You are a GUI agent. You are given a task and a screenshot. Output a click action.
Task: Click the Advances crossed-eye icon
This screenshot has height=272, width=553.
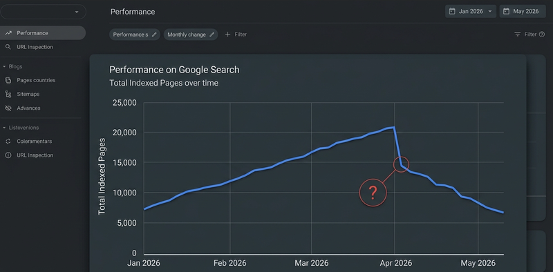click(x=8, y=108)
